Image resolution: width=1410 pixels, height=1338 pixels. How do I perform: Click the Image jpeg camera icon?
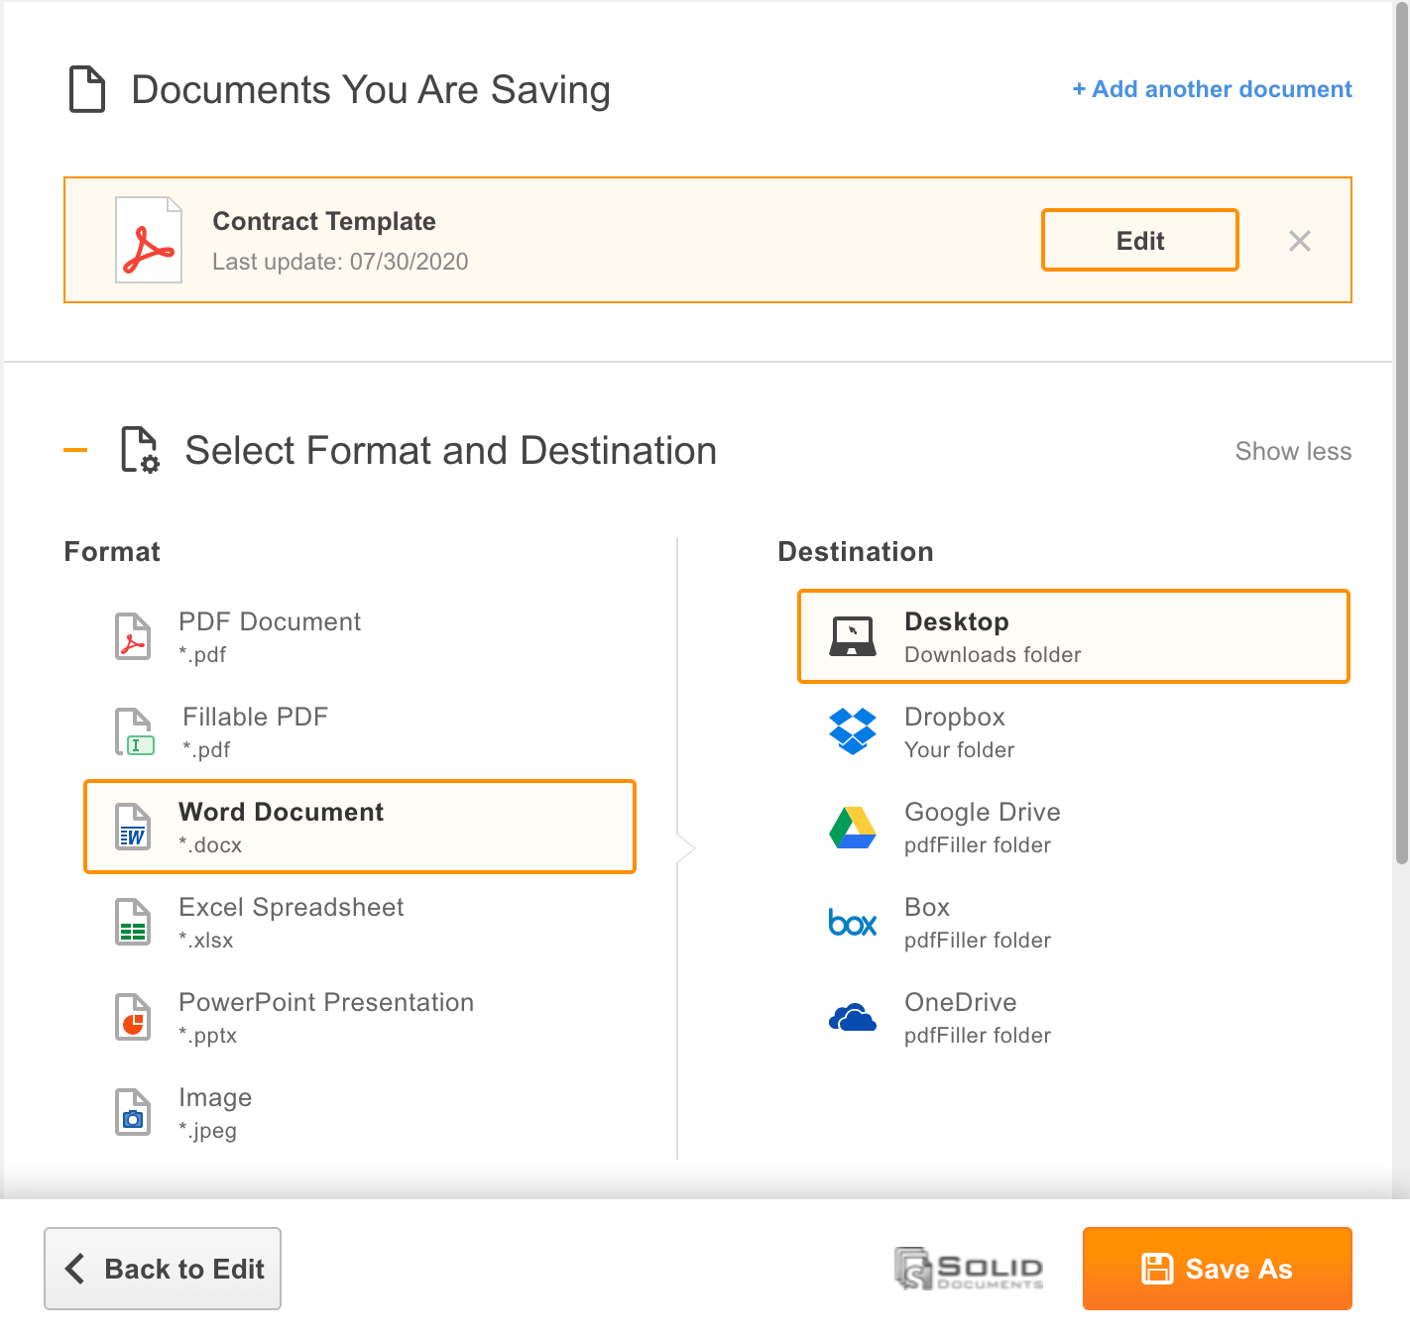(x=133, y=1112)
